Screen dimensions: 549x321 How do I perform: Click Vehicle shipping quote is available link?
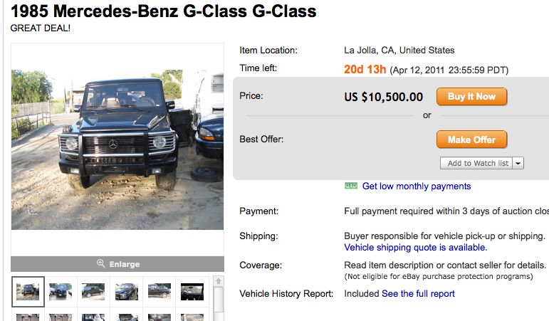click(x=416, y=248)
